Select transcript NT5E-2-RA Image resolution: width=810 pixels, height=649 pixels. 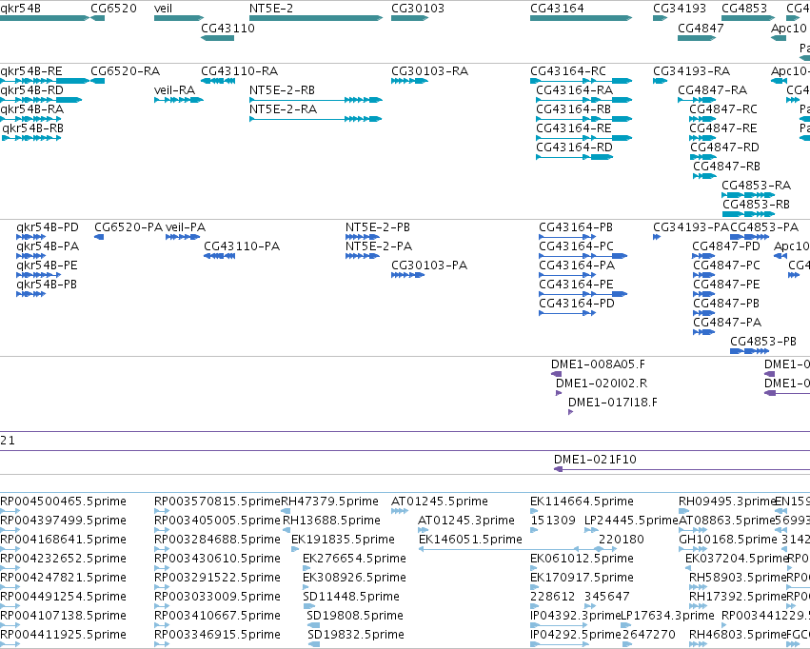[316, 119]
